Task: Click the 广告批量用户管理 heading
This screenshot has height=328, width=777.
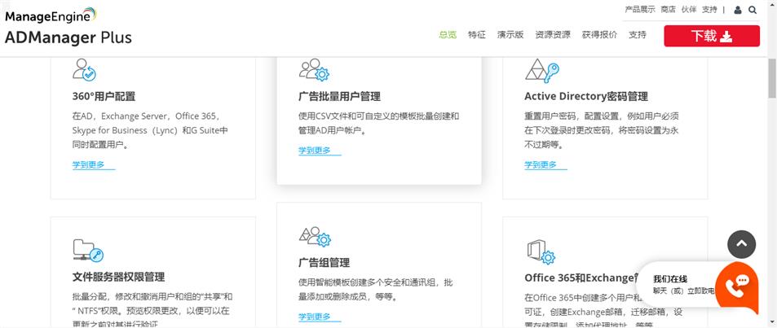Action: [x=339, y=97]
